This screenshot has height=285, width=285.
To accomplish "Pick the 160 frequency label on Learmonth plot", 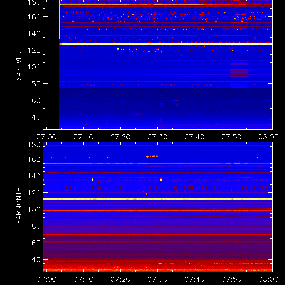I will (x=34, y=159).
